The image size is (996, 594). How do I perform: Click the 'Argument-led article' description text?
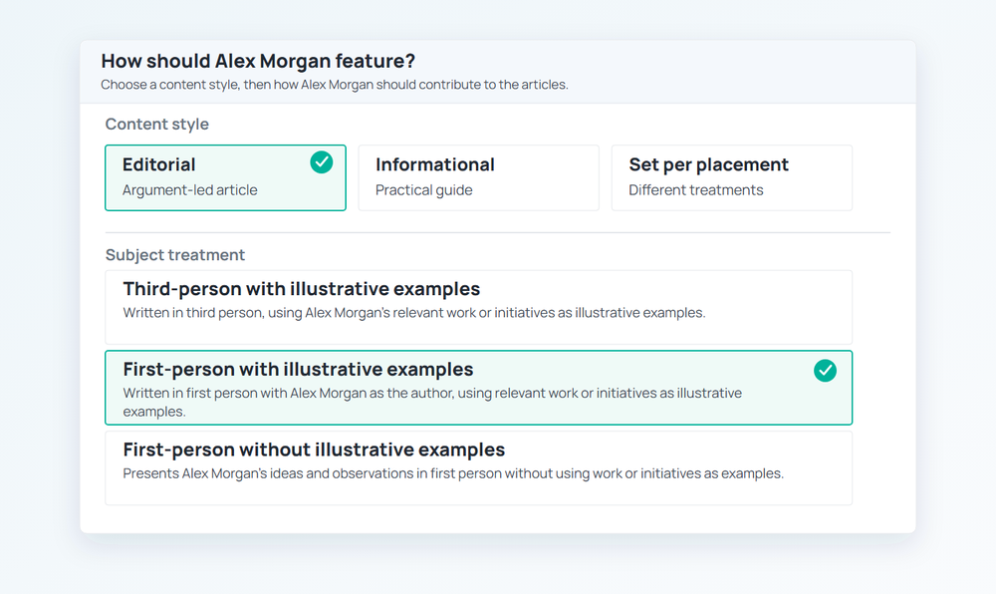coord(190,190)
